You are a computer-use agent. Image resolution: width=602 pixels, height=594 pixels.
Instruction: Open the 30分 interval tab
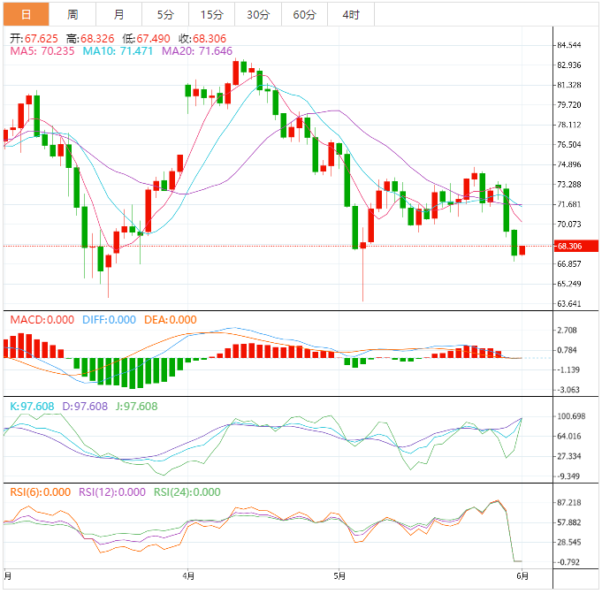258,15
